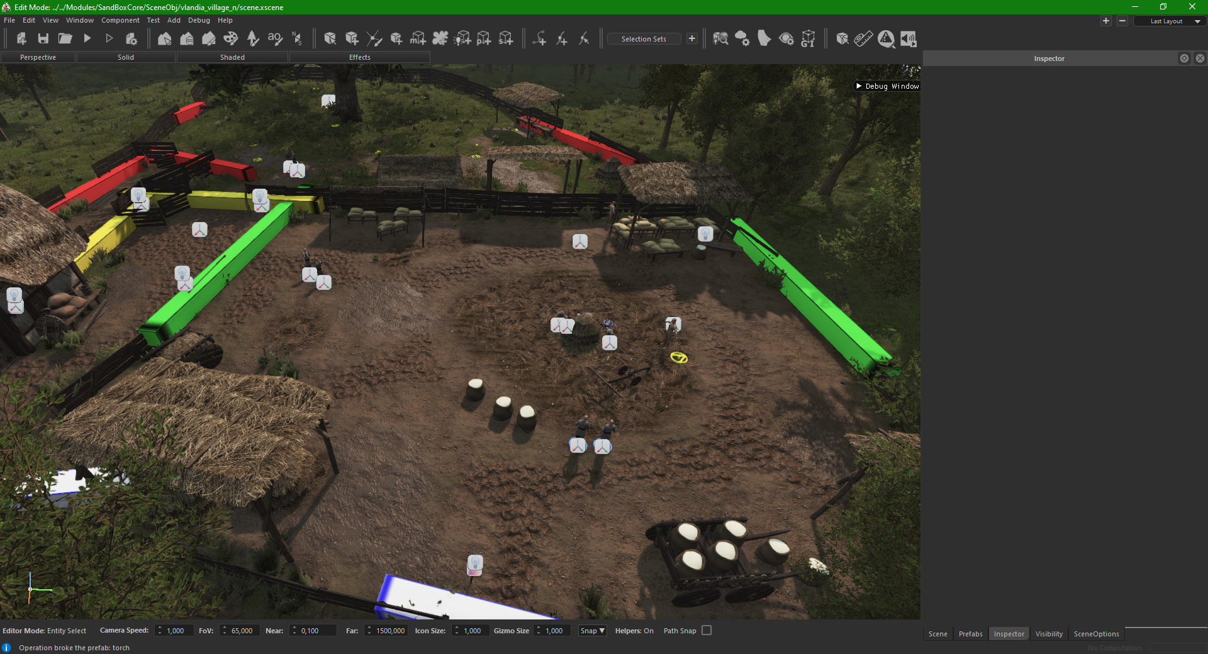The height and width of the screenshot is (654, 1208).
Task: Save scene with floppy disk icon
Action: (x=43, y=39)
